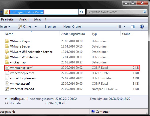Click the Größe 1,68 KB value in details pane
150x116 pixels.
[60, 103]
